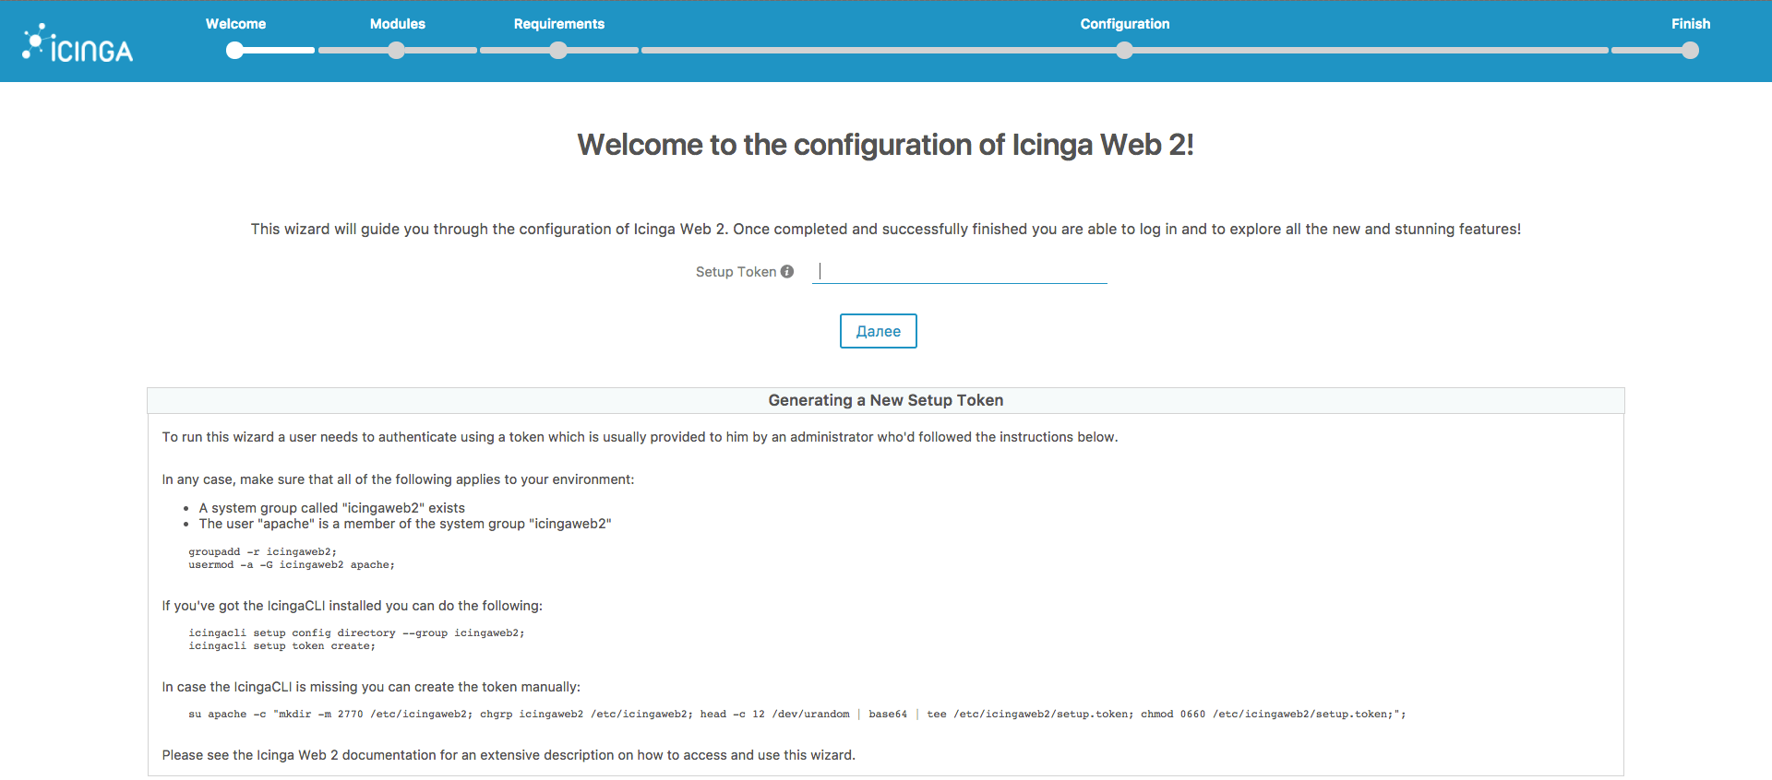Select the Configuration step circle marker
This screenshot has width=1772, height=780.
(1124, 51)
